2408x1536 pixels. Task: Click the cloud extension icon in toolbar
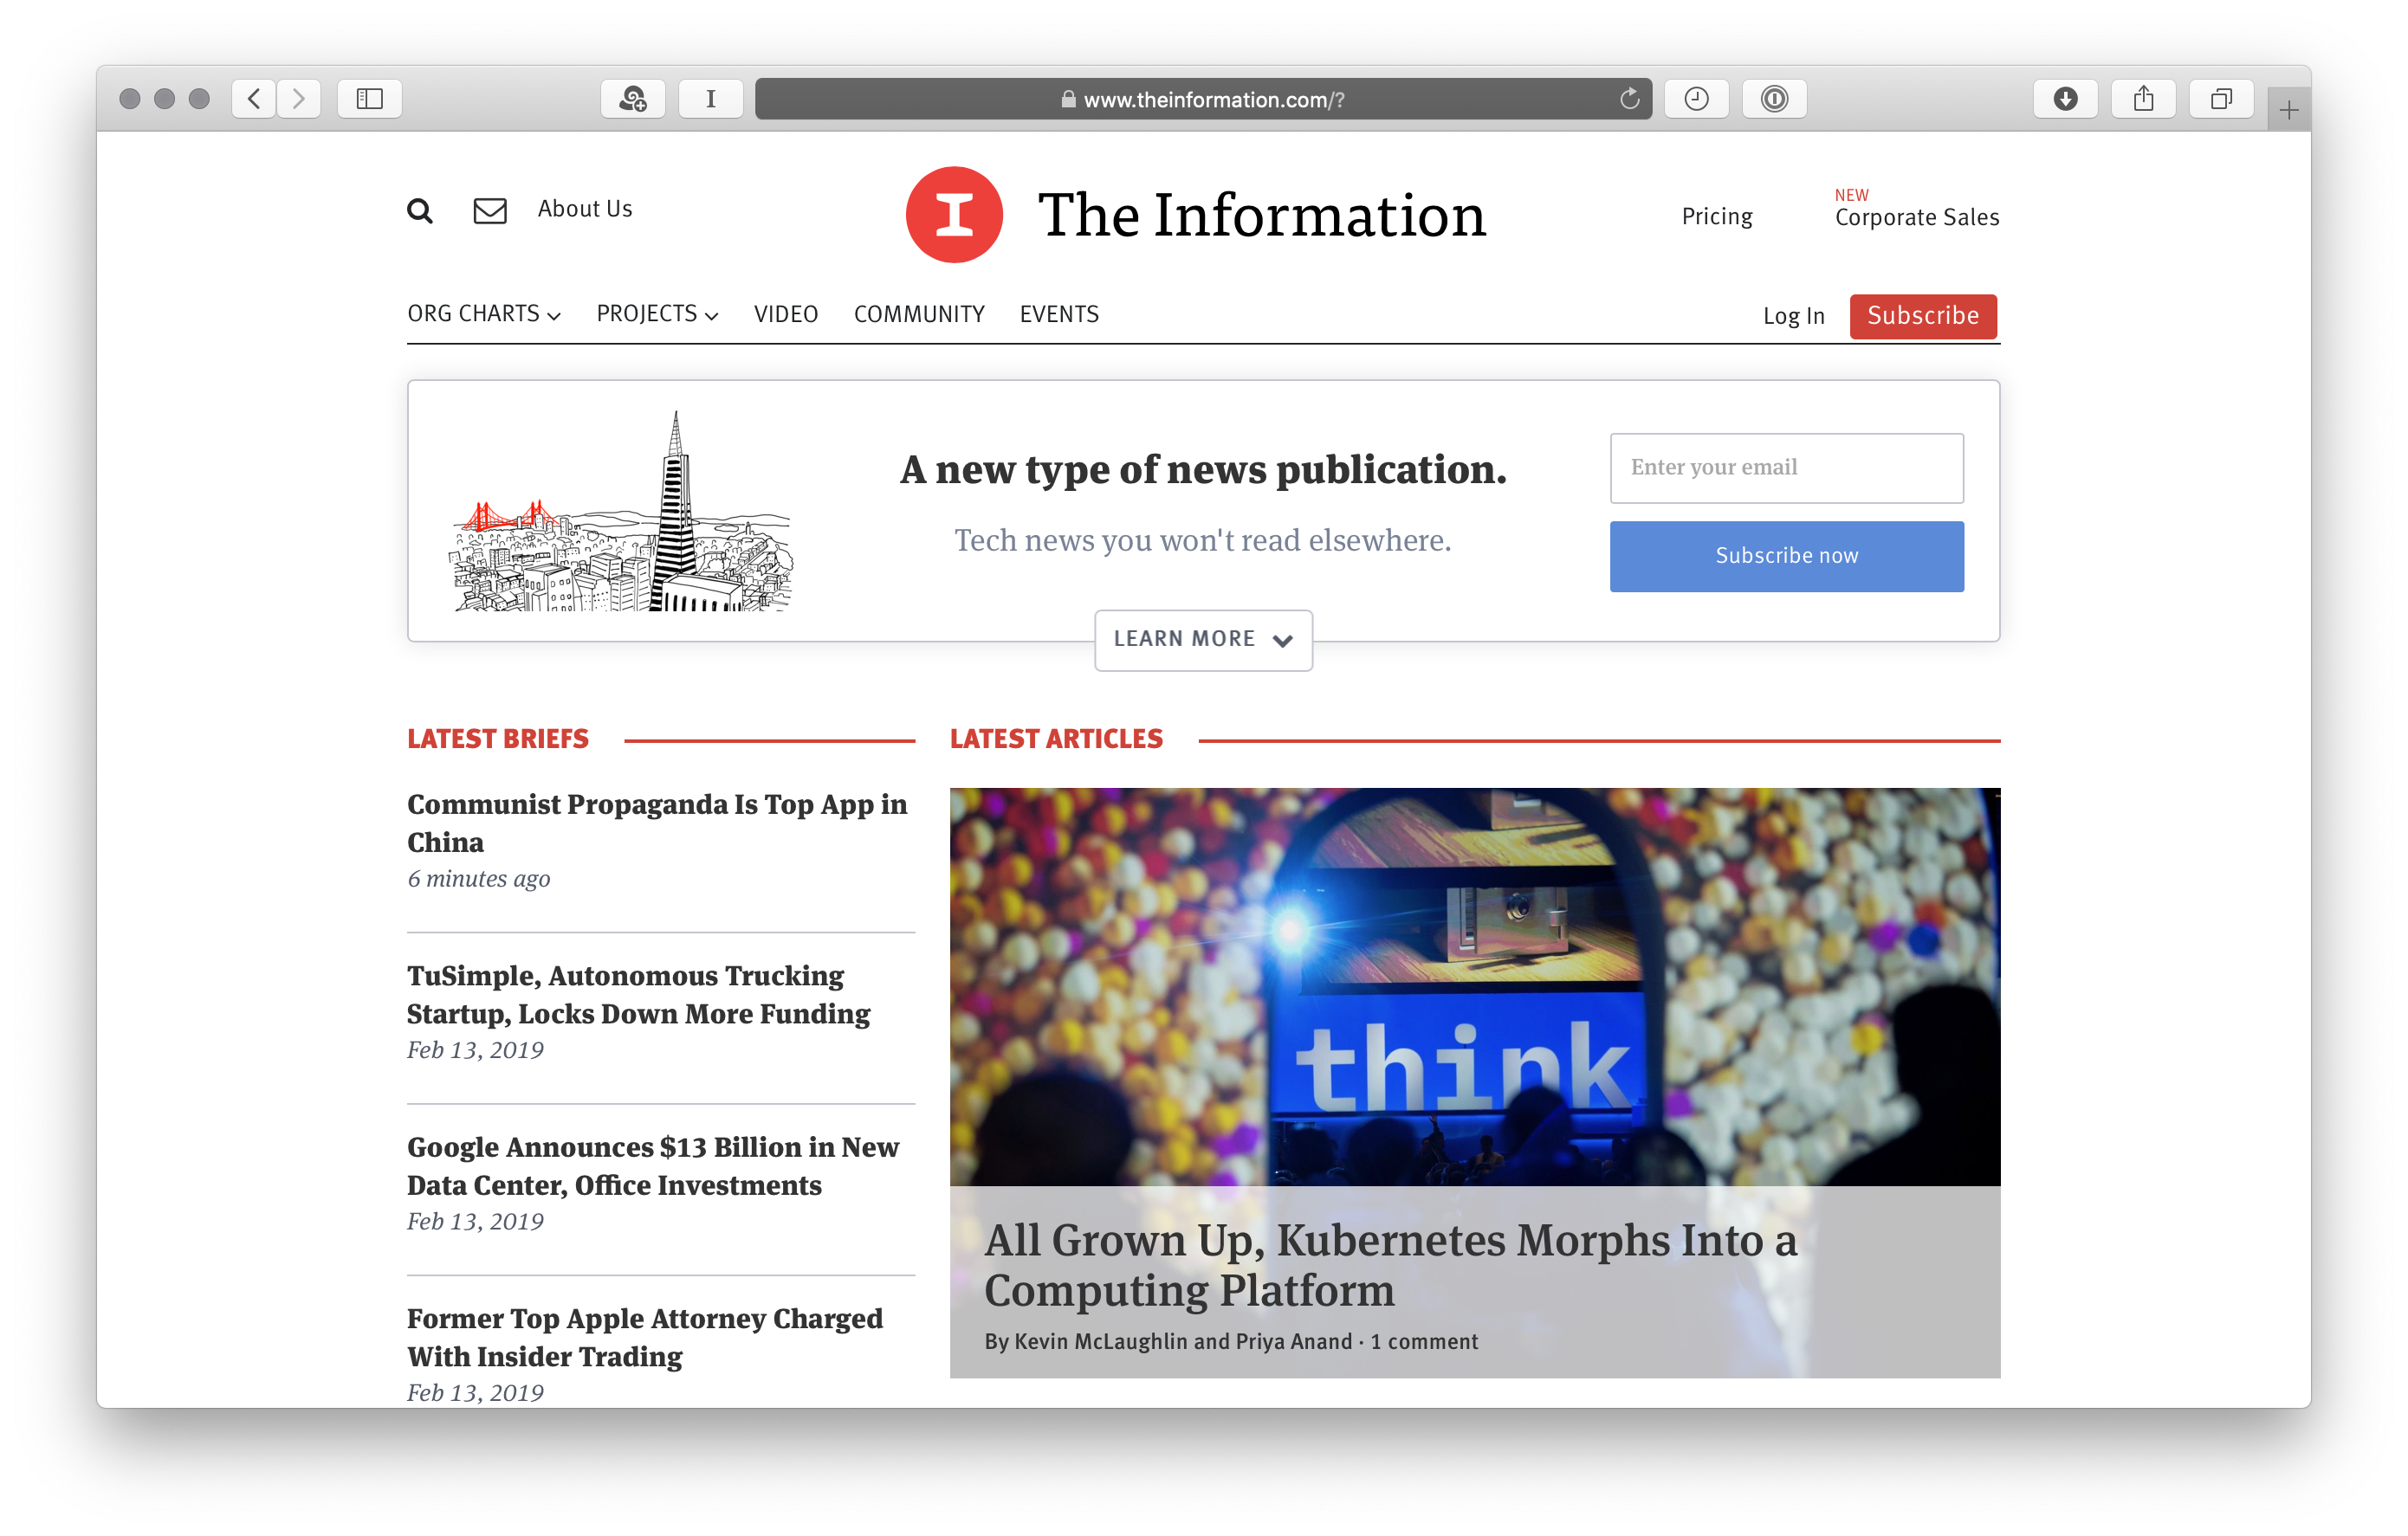point(633,99)
